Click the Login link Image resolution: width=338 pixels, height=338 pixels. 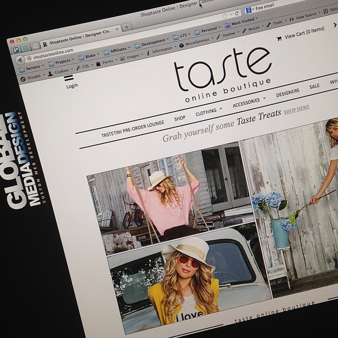tap(72, 86)
